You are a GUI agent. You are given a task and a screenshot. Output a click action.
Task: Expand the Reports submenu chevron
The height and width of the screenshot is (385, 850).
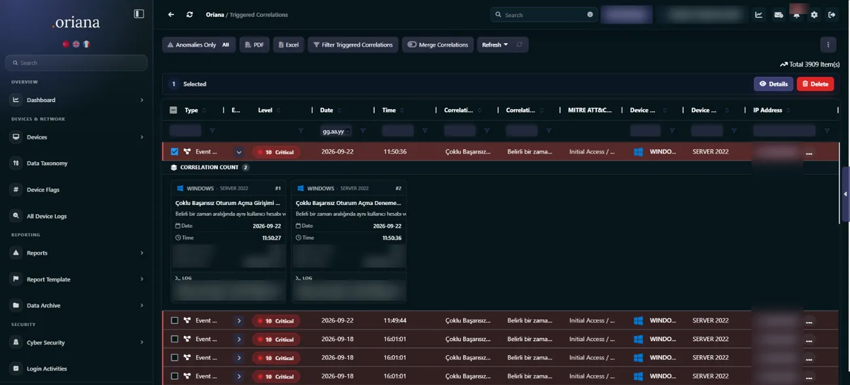(142, 253)
